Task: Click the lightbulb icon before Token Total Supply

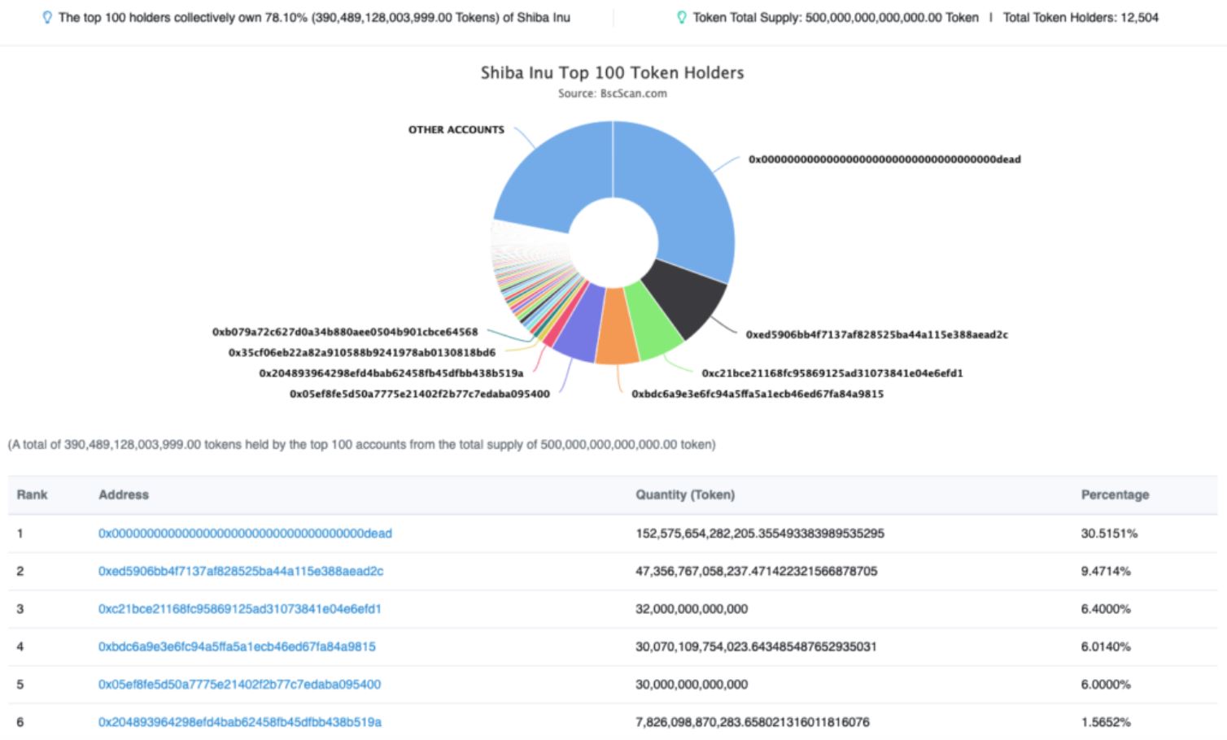Action: click(682, 17)
